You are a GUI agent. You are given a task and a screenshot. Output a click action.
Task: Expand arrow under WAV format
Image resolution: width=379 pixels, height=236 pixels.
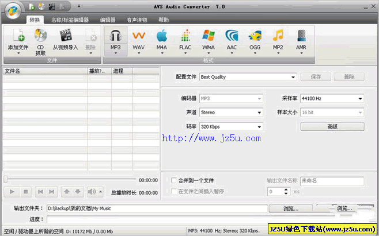[139, 53]
